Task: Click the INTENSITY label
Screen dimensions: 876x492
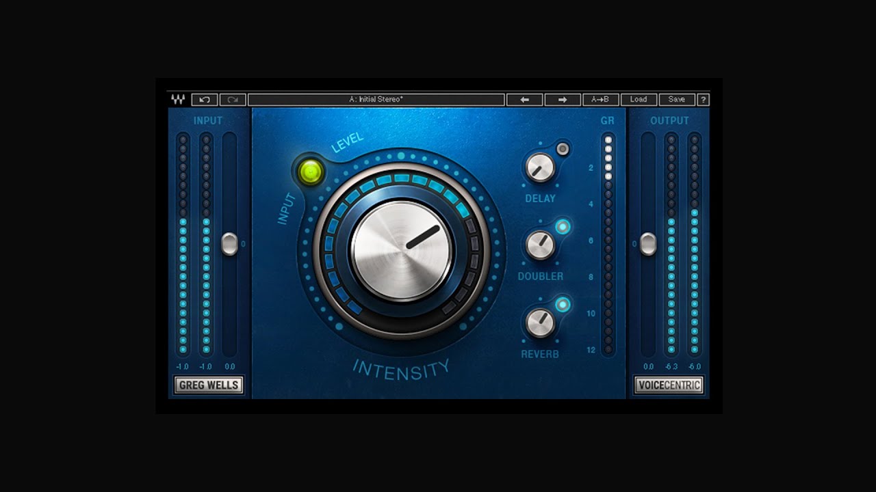Action: 401,370
